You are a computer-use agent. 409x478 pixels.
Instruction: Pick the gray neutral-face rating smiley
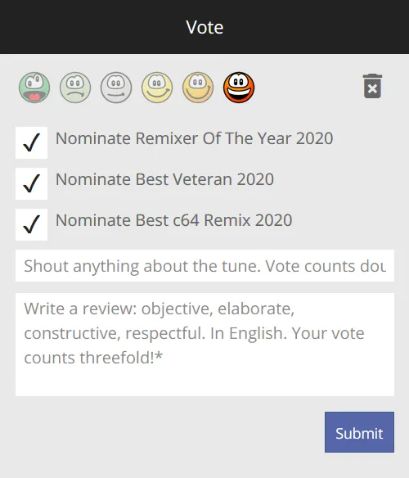pyautogui.click(x=116, y=88)
